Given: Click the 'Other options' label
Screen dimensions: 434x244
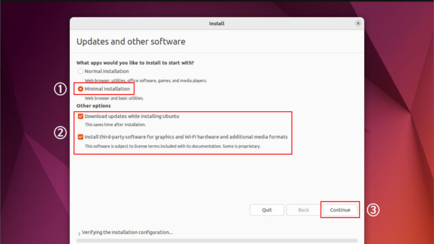Looking at the screenshot, I should 94,106.
